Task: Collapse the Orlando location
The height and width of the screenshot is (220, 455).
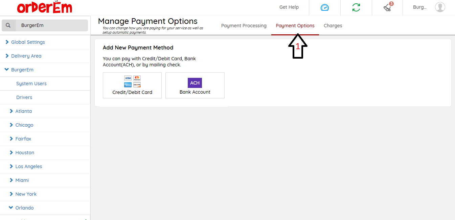Action: (11, 208)
